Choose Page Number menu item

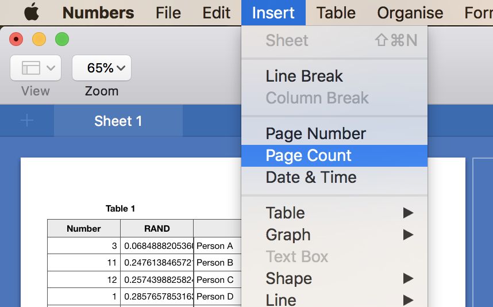[x=315, y=133]
